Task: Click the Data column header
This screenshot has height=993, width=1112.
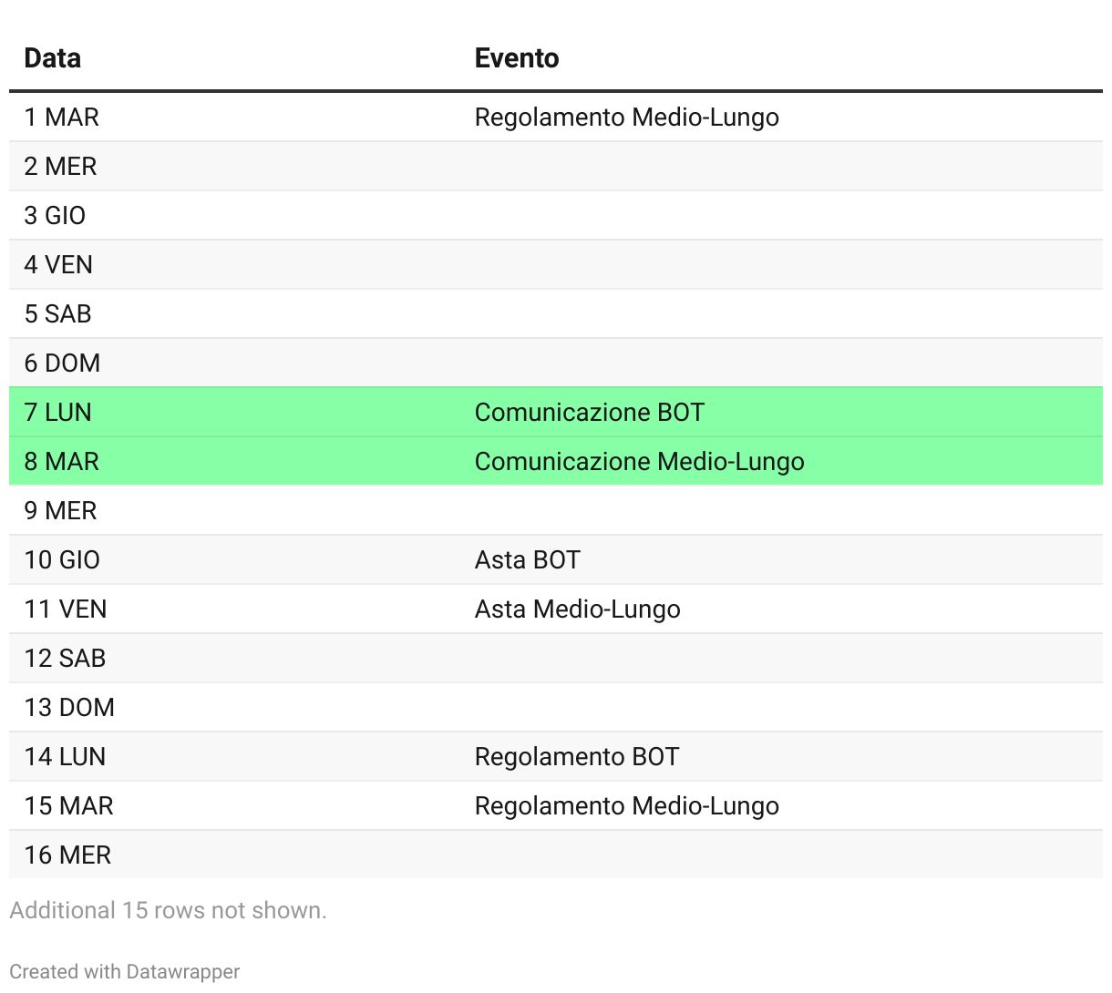Action: click(53, 58)
